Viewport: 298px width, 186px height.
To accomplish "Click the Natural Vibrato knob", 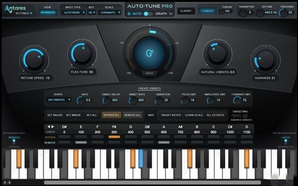I will click(x=217, y=54).
